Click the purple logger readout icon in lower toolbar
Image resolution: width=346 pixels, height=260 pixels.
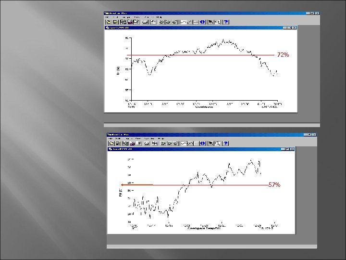[133, 143]
